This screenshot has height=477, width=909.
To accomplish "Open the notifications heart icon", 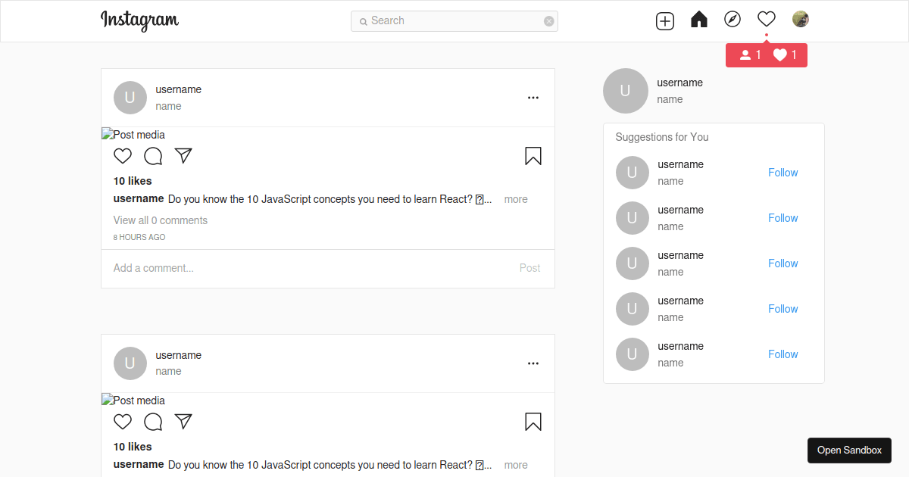I will point(766,19).
